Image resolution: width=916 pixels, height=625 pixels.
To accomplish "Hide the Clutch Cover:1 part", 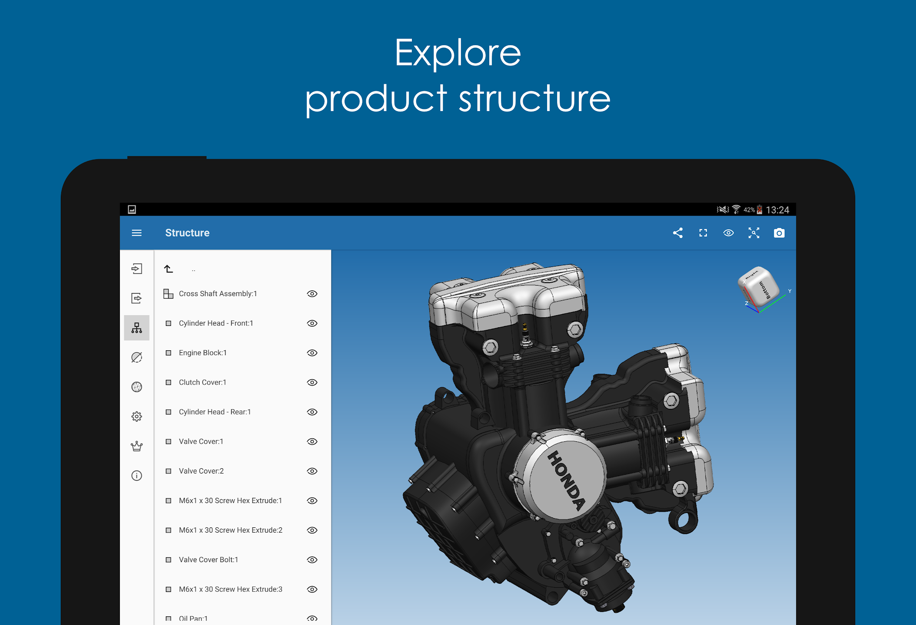I will [312, 382].
